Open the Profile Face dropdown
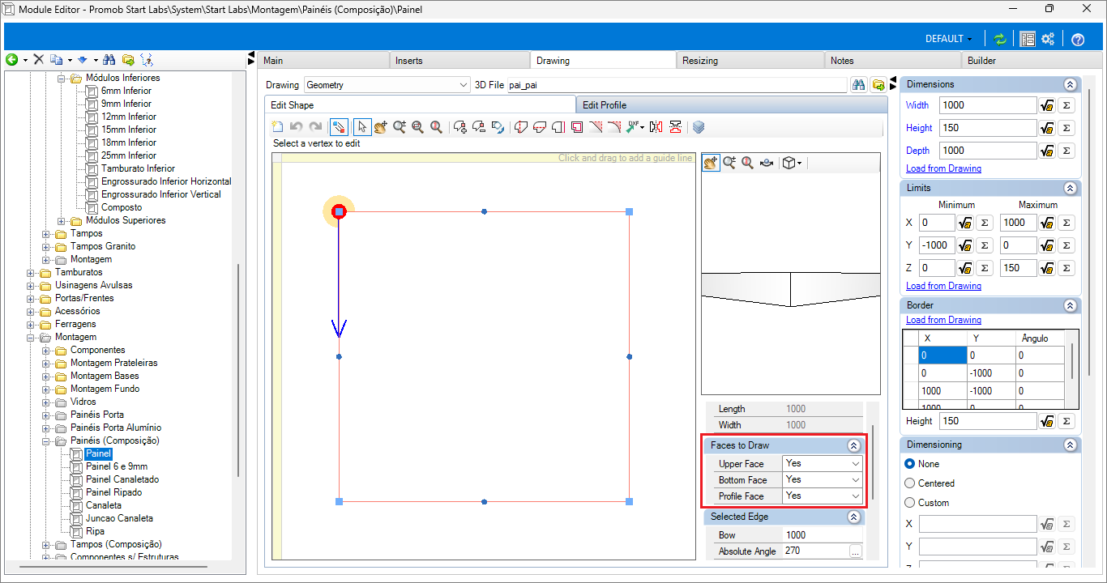Viewport: 1107px width, 583px height. (823, 496)
